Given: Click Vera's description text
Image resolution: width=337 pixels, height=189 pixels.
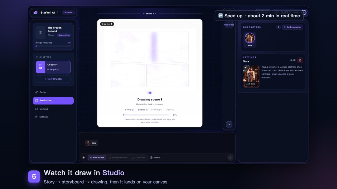Looking at the screenshot, I should (x=282, y=72).
